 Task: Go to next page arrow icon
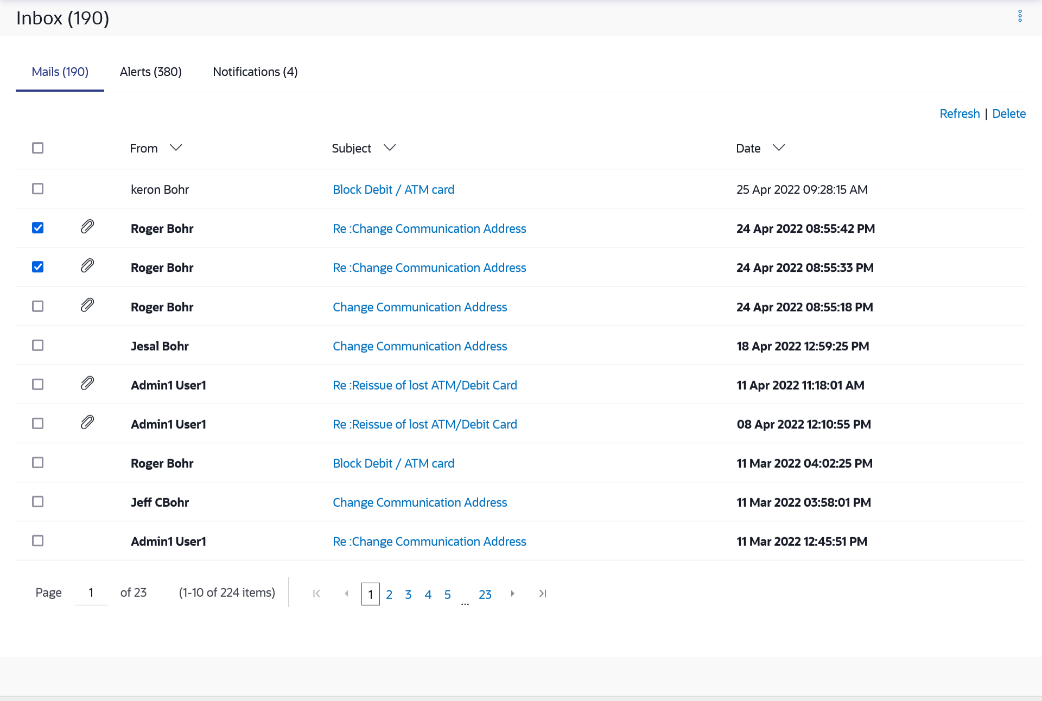tap(512, 594)
